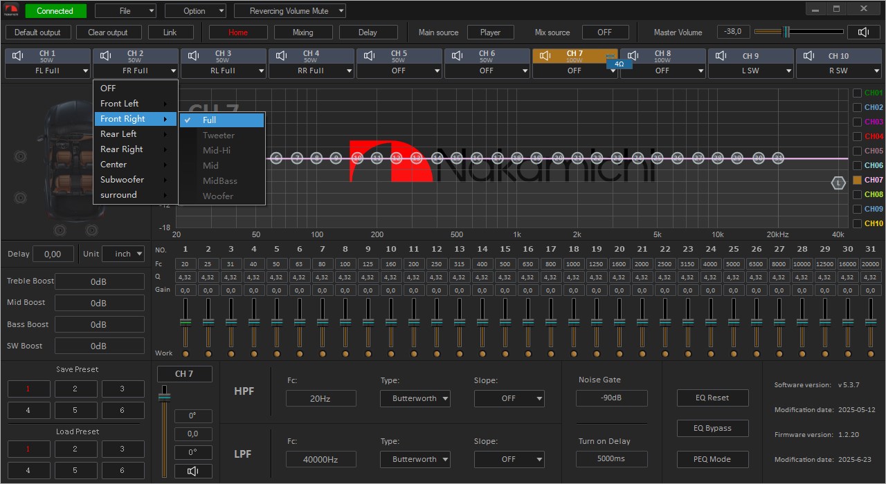Expand the LPF Slope dropdown
The image size is (886, 484).
click(x=509, y=459)
